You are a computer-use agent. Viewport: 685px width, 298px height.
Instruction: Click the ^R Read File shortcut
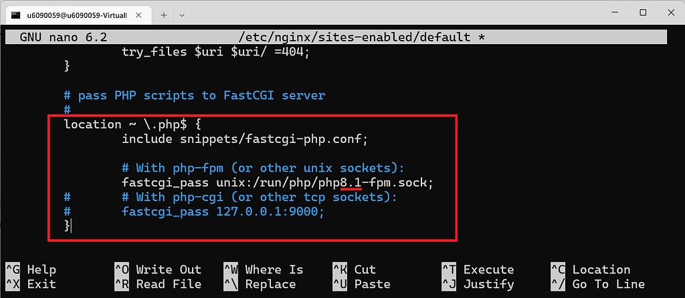[158, 285]
